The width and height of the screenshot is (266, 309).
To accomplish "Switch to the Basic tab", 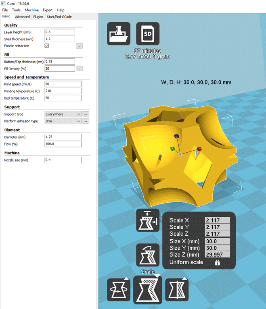I will 6,17.
